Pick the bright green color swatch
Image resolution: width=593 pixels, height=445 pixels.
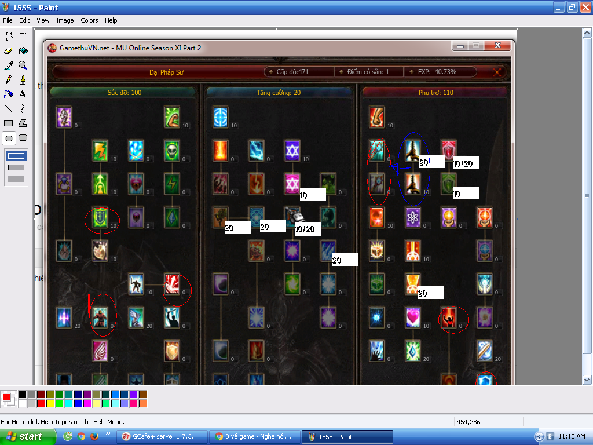[x=60, y=404]
